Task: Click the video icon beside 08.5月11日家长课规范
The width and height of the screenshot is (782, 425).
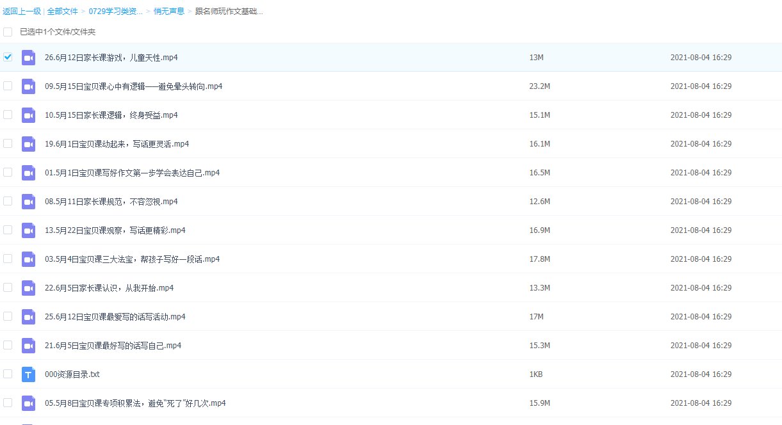Action: (28, 202)
